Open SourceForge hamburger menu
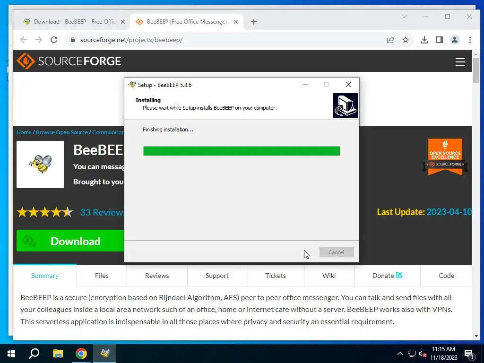Screen dimensions: 484x363 click(x=460, y=62)
